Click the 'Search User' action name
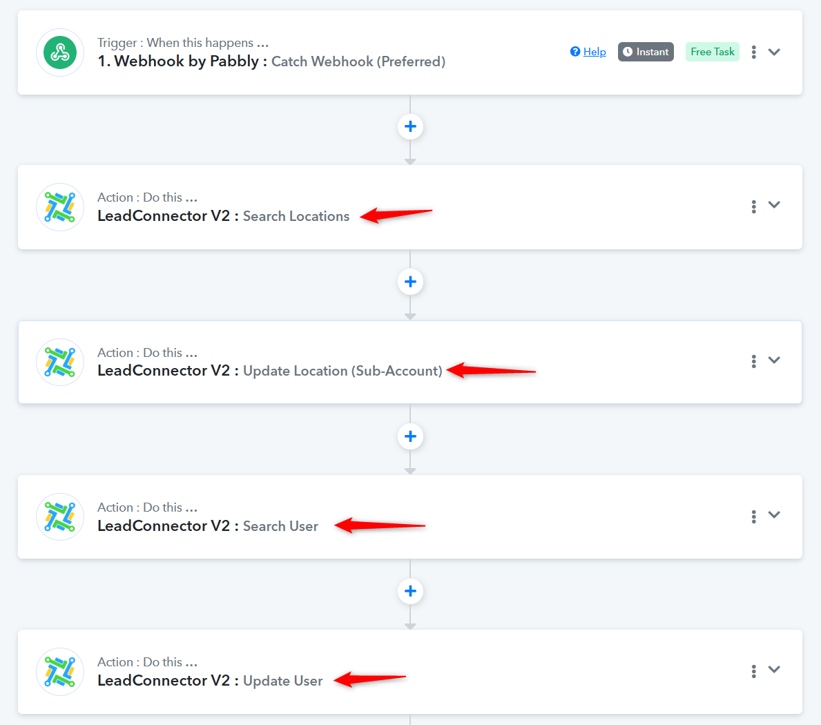The width and height of the screenshot is (821, 725). (280, 526)
